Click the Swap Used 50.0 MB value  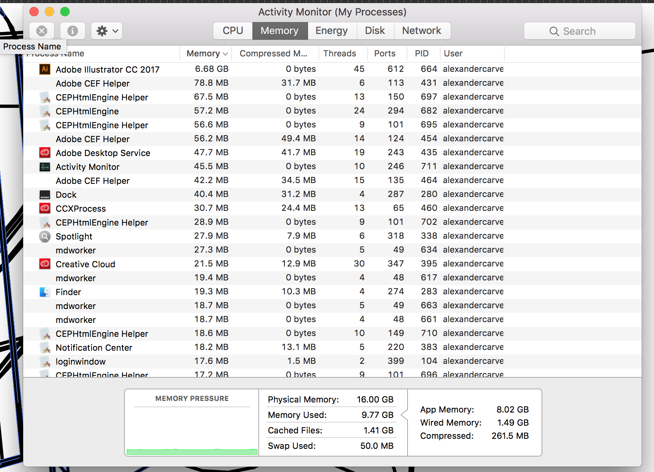377,446
